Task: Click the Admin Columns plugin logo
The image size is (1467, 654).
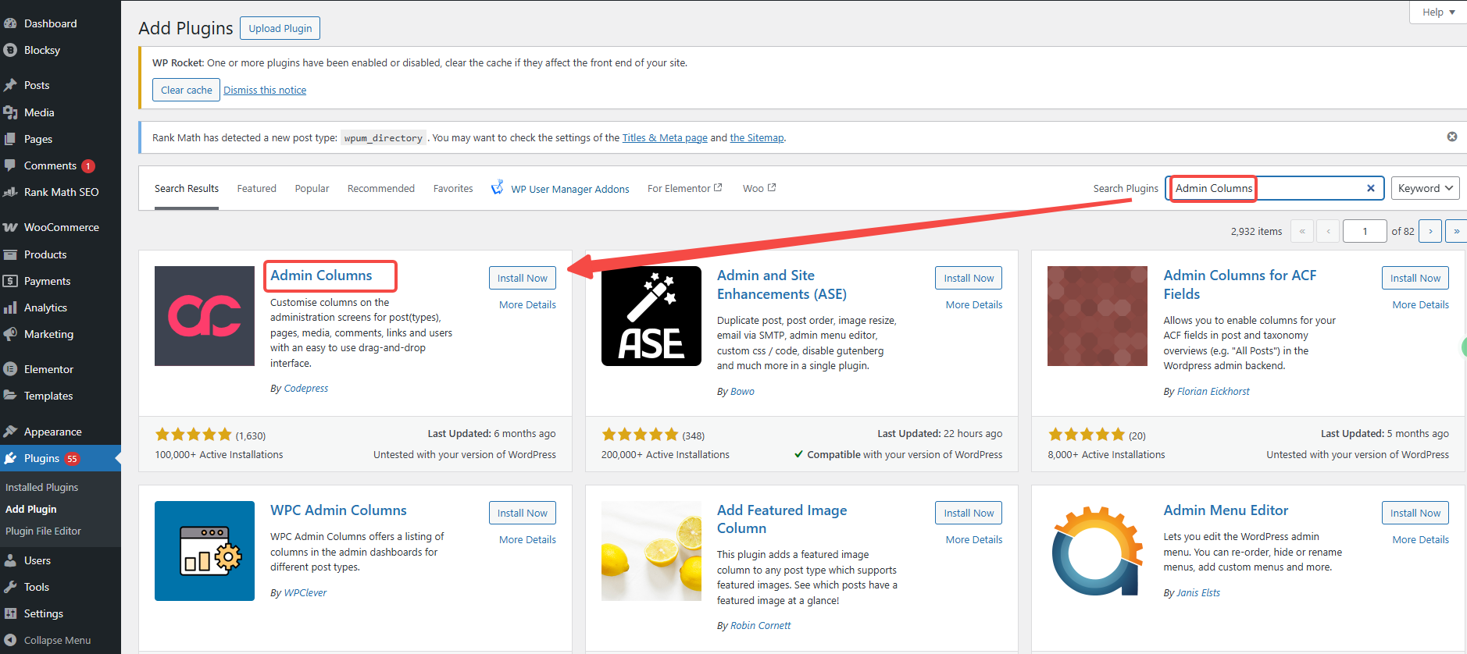Action: pos(205,316)
